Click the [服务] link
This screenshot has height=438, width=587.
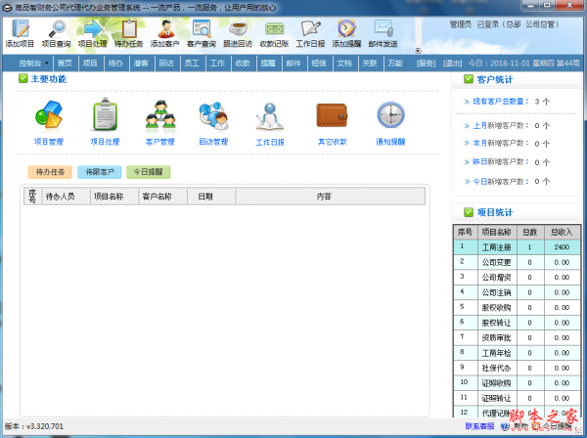tap(426, 64)
